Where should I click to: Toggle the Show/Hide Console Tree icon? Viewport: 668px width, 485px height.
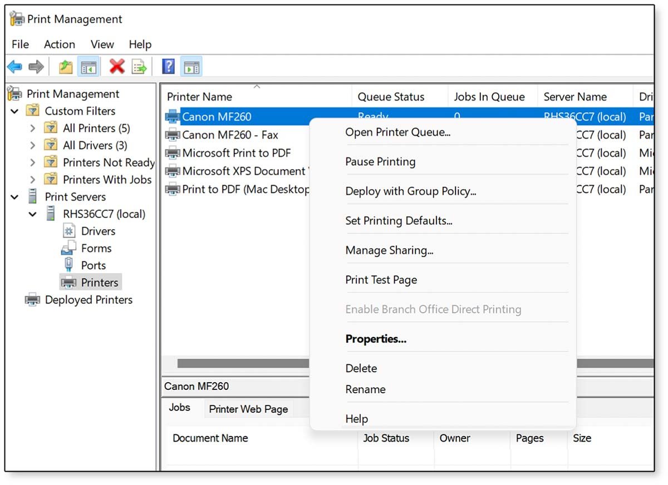(x=89, y=66)
